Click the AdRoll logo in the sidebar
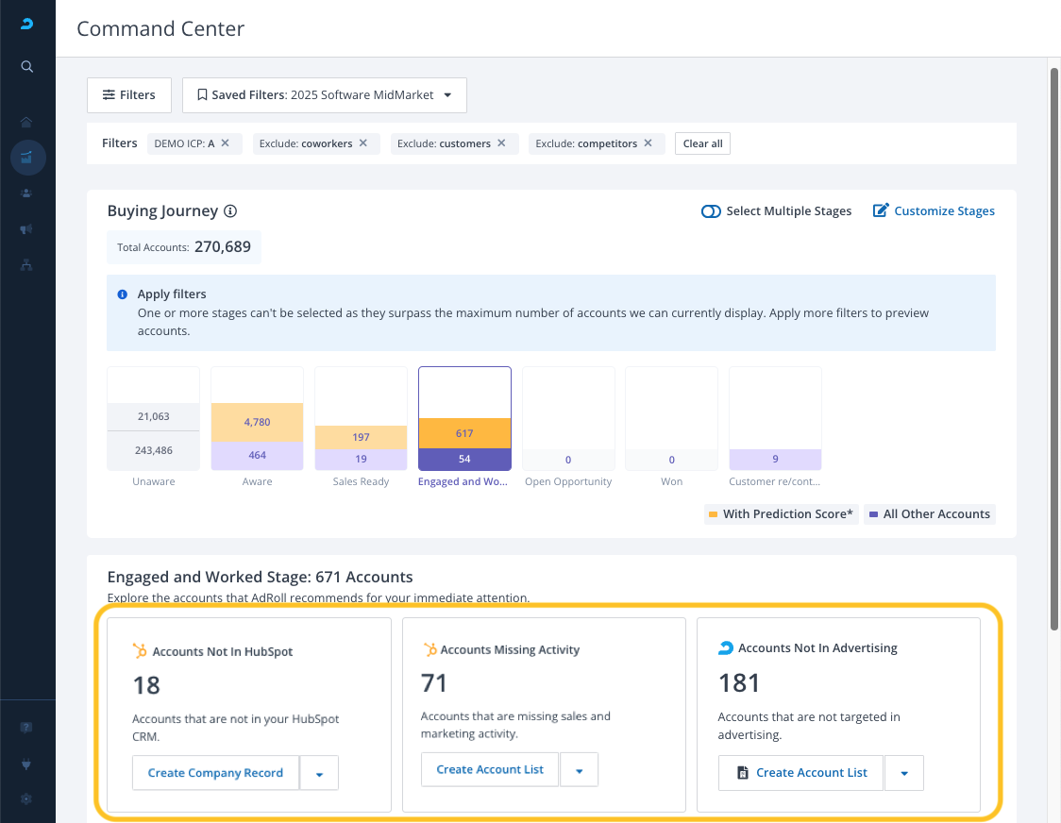Viewport: 1061px width, 823px height. coord(27,25)
